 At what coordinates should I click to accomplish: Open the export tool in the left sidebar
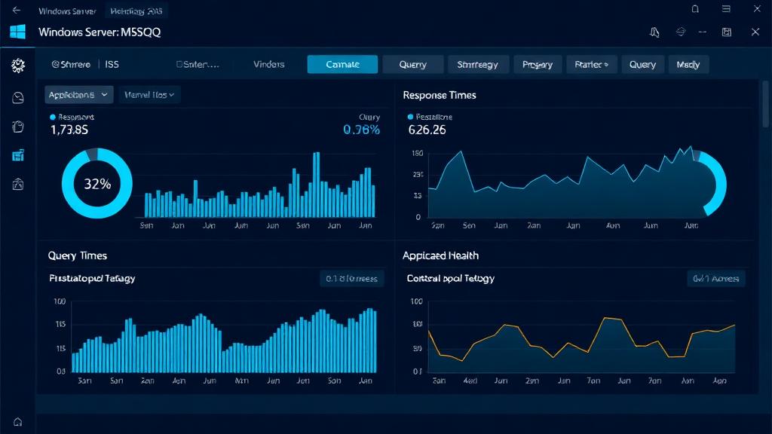pos(17,184)
